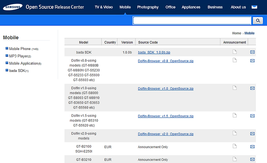Open the Appliances menu
Image resolution: width=267 pixels, height=163 pixels.
[x=191, y=7]
